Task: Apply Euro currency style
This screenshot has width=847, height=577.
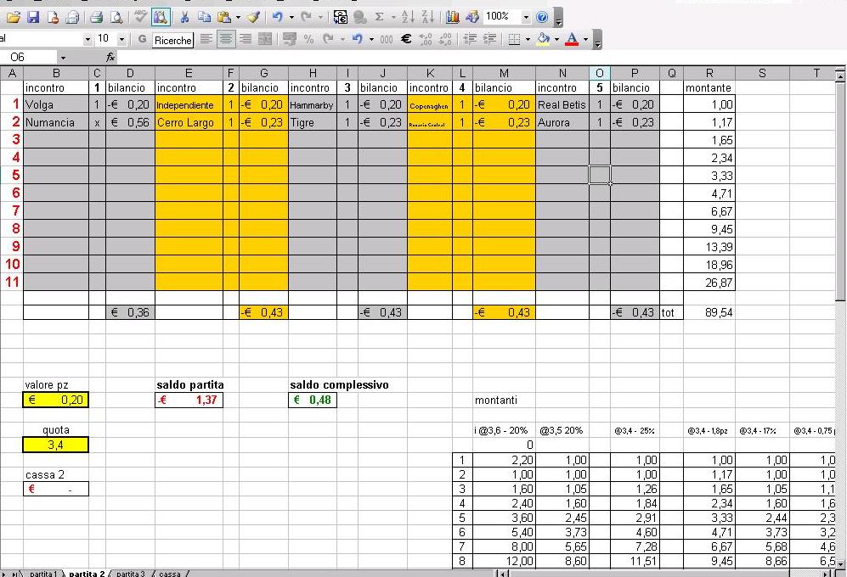Action: [x=406, y=39]
